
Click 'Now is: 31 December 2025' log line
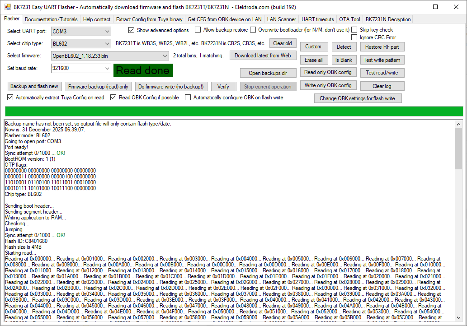pyautogui.click(x=45, y=130)
